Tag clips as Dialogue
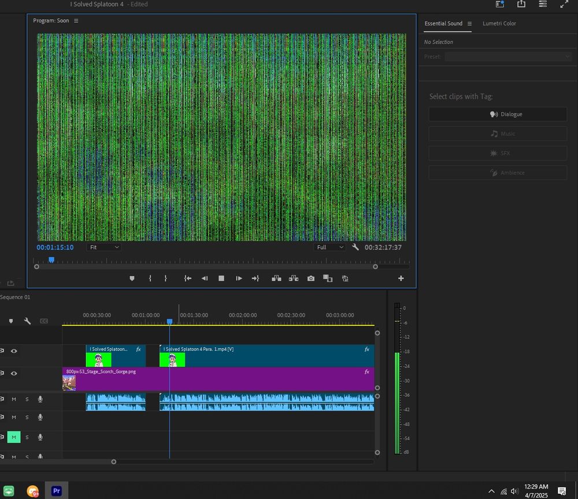578x499 pixels. point(498,114)
